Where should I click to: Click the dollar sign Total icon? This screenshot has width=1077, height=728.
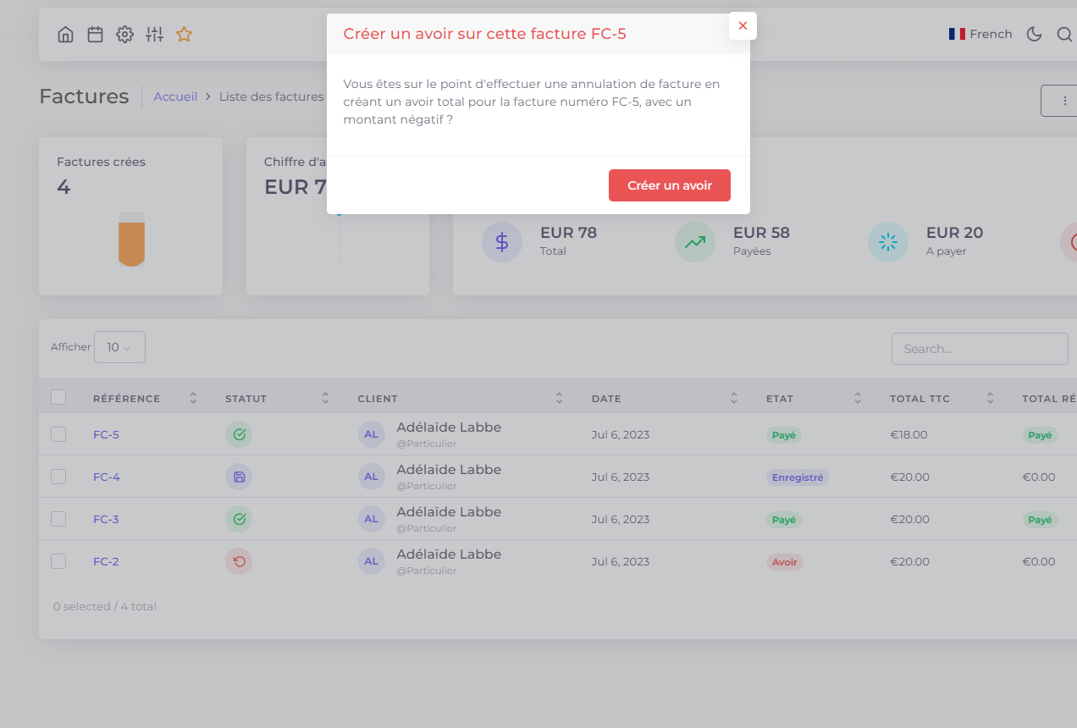pyautogui.click(x=502, y=242)
